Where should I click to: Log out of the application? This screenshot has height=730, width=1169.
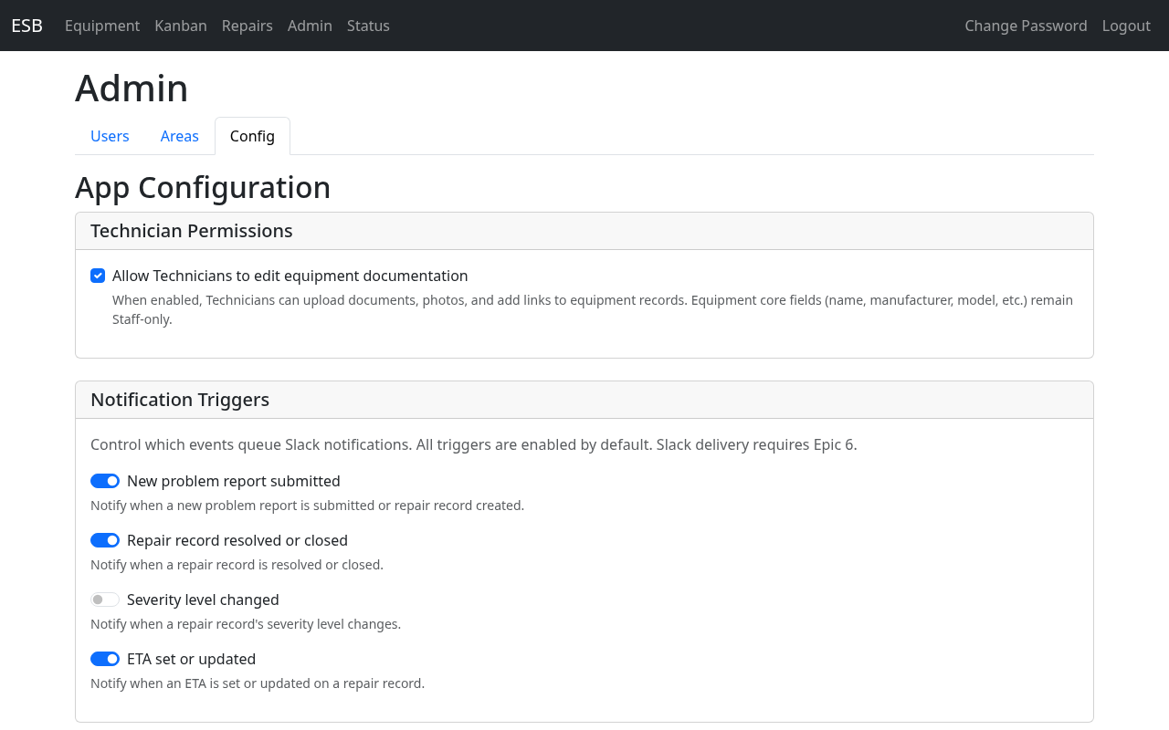click(x=1125, y=26)
